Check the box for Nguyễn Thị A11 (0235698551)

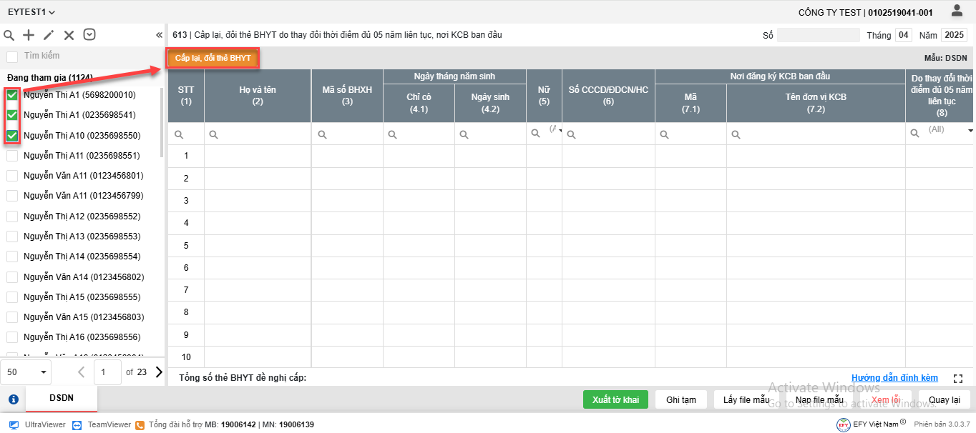click(x=12, y=155)
